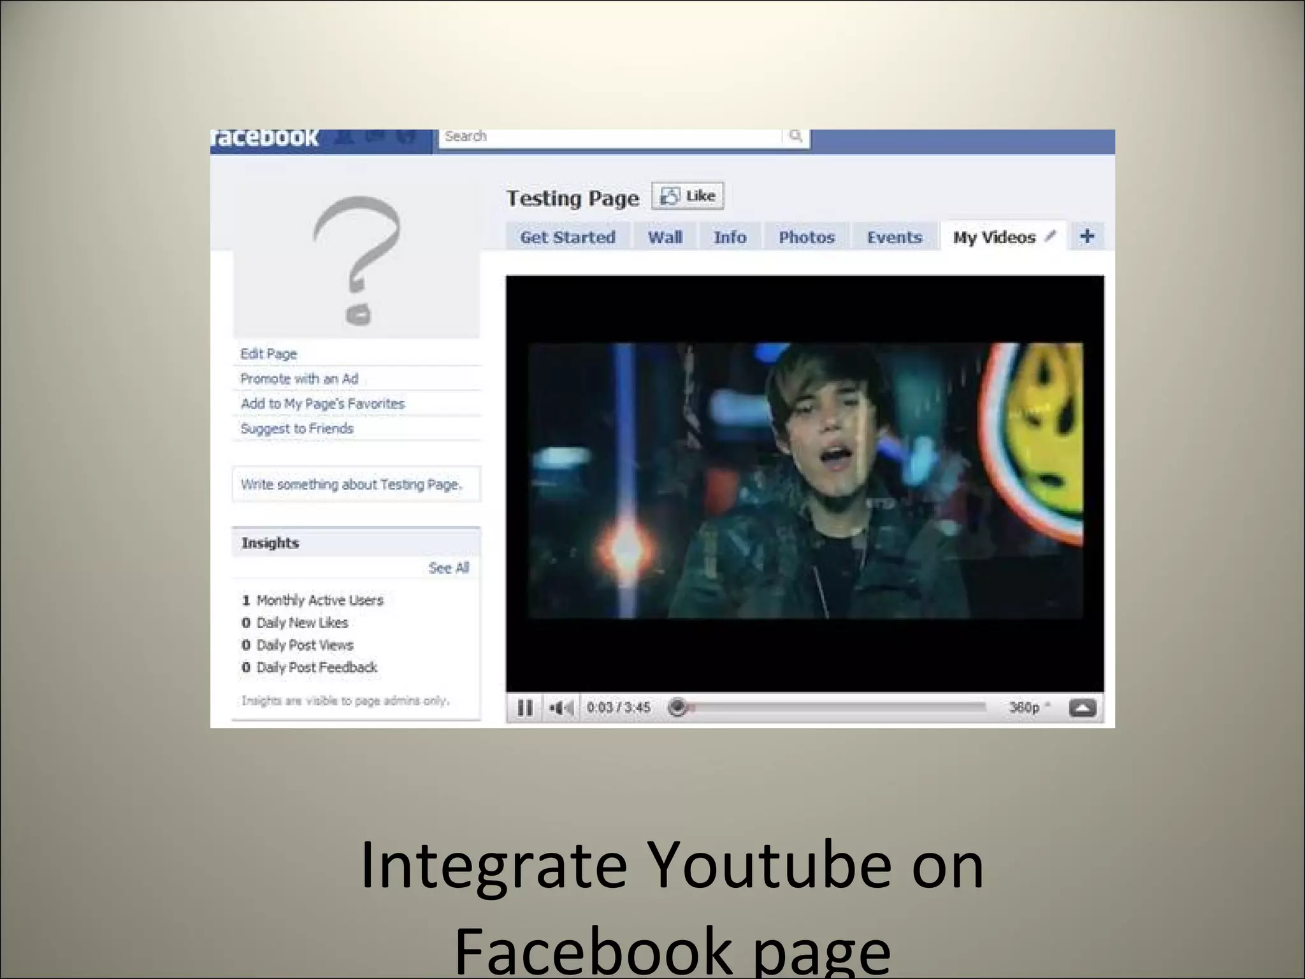Viewport: 1305px width, 979px height.
Task: Click Insights are visible to admins note
Action: 345,700
